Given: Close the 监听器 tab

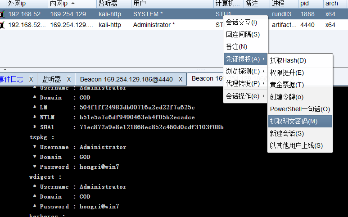Looking at the screenshot, I should [x=69, y=79].
